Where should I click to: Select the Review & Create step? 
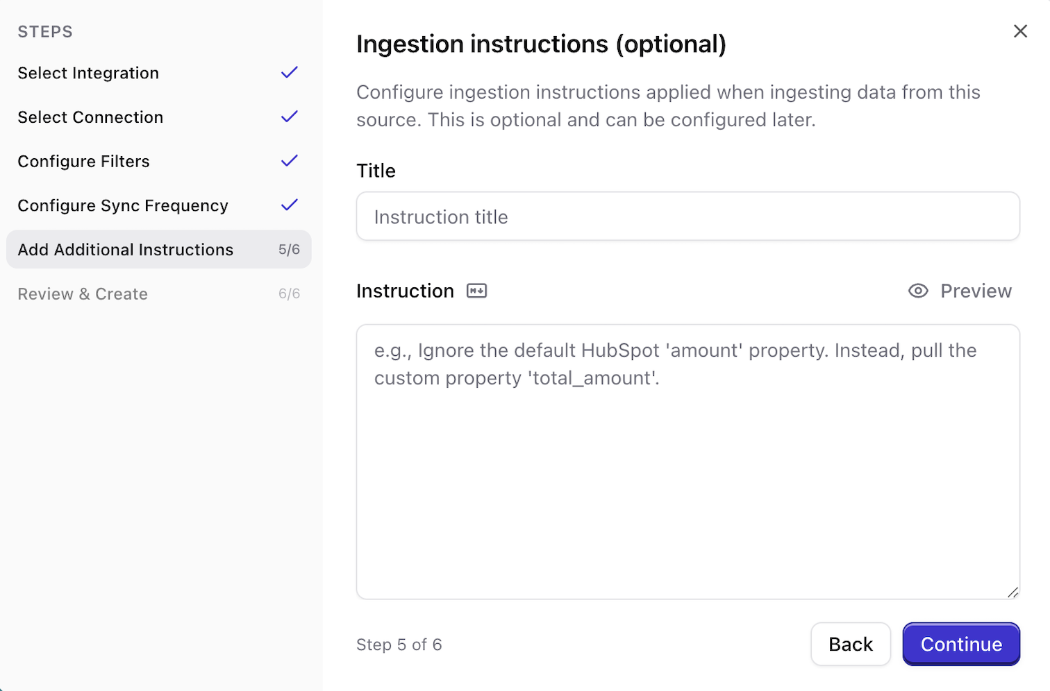click(x=83, y=293)
